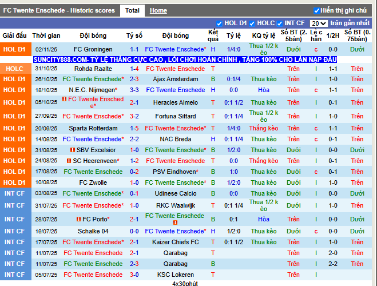The height and width of the screenshot is (286, 377).
Task: Click 1-5 score of Sparta Rotterdam match
Action: coord(134,128)
